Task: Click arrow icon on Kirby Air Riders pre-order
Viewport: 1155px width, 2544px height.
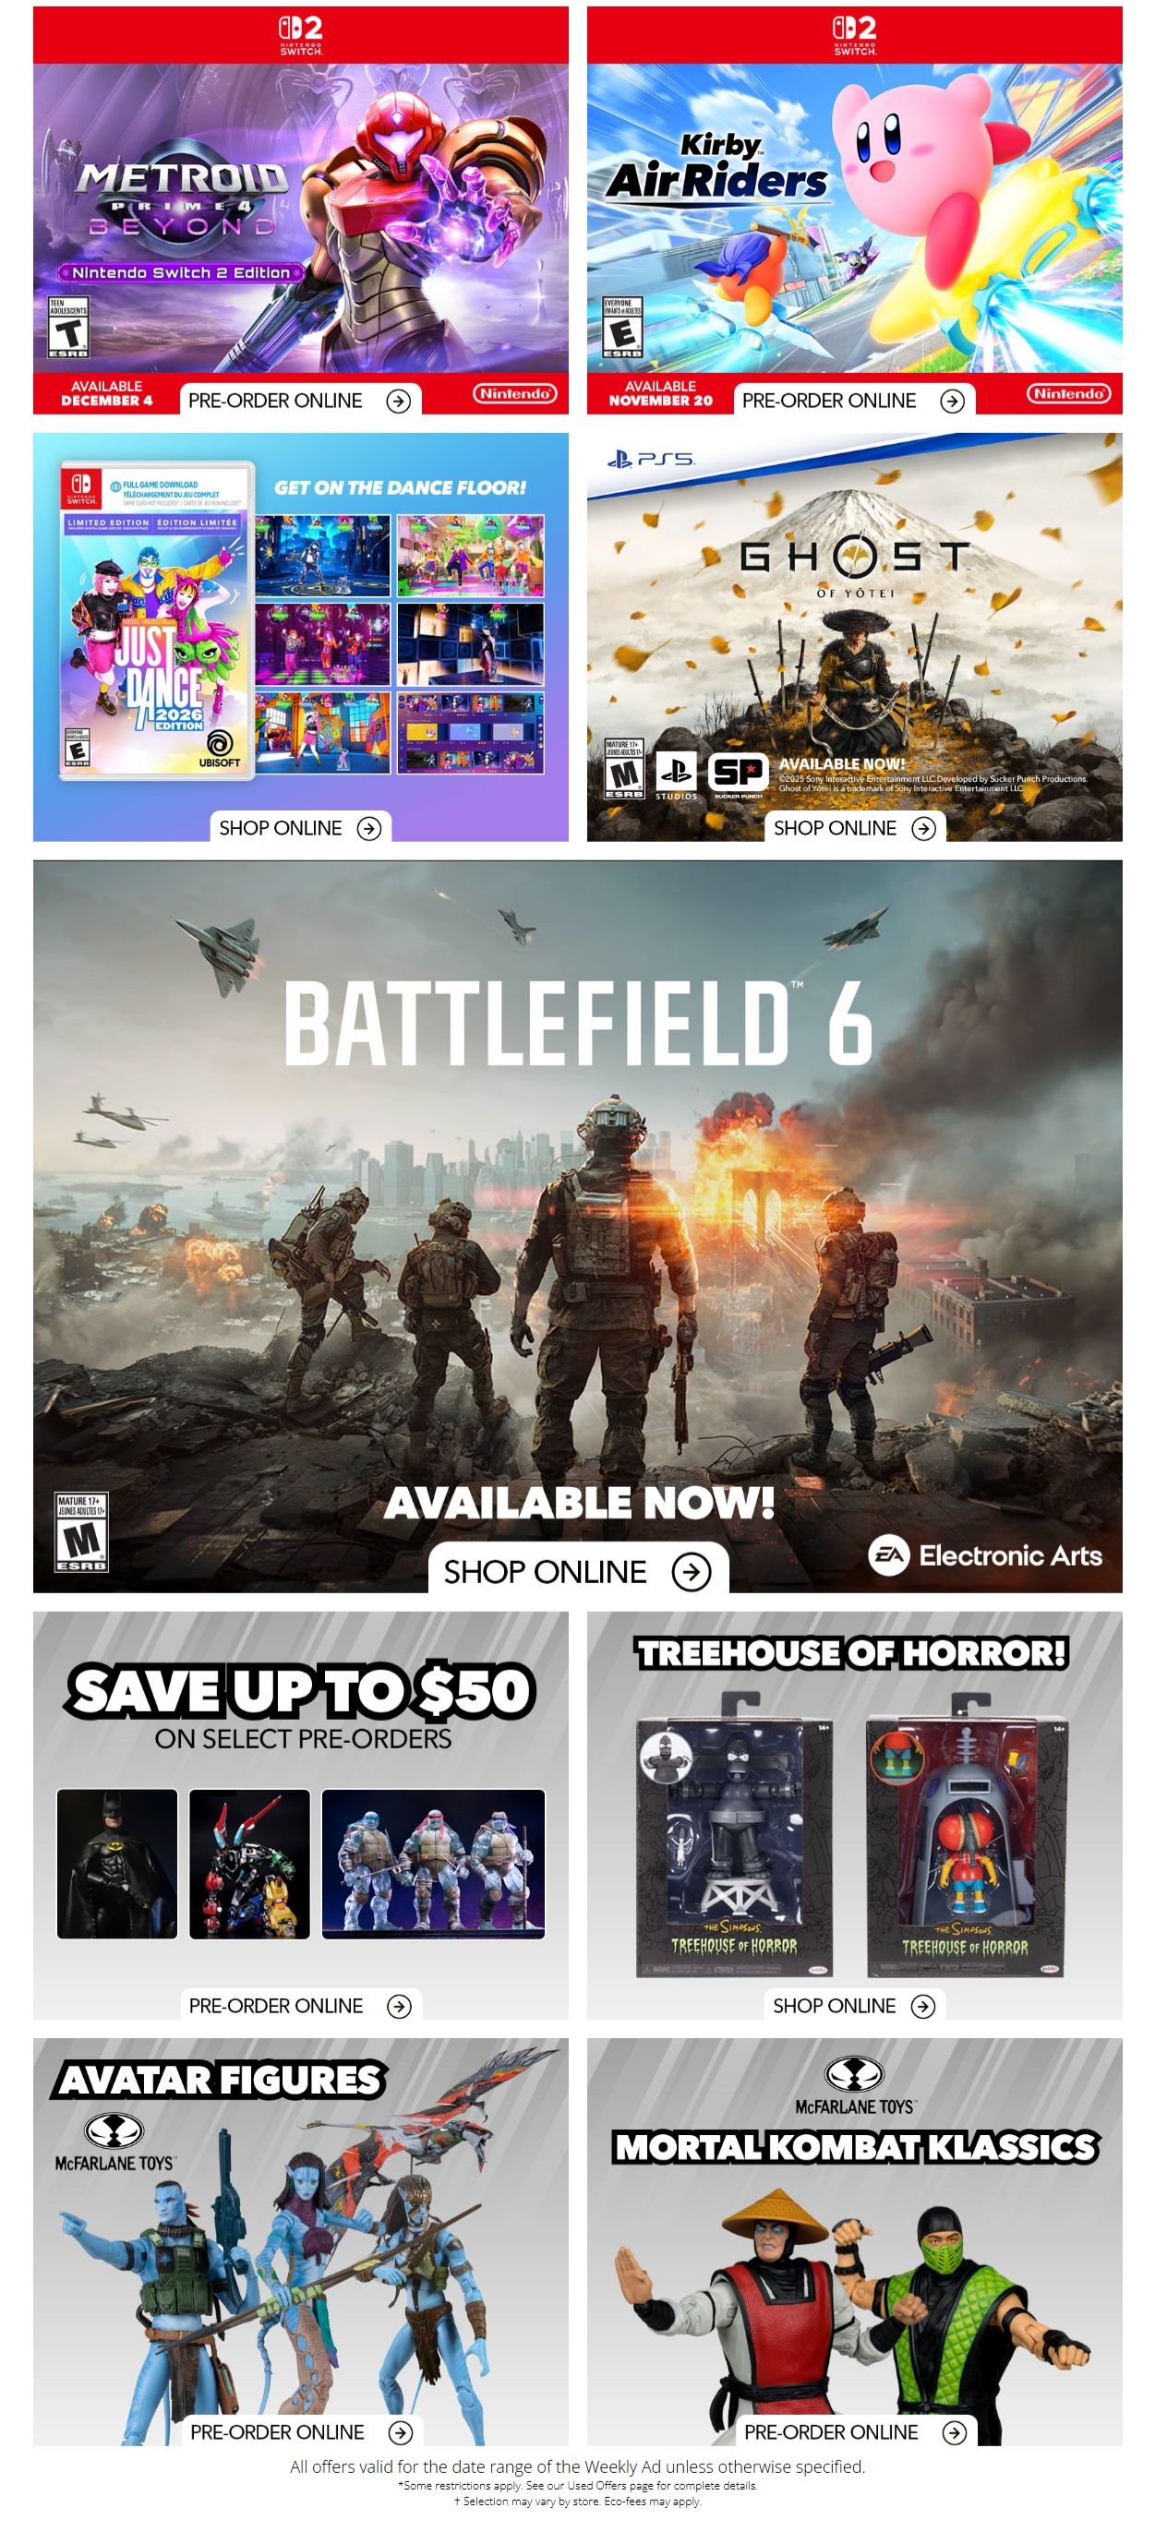Action: (952, 401)
